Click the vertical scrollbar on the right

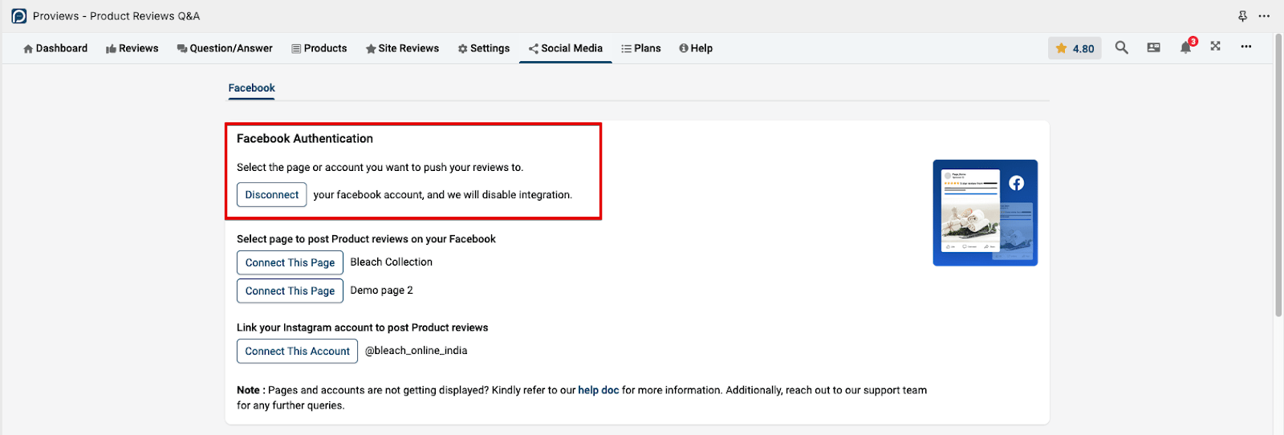1278,177
